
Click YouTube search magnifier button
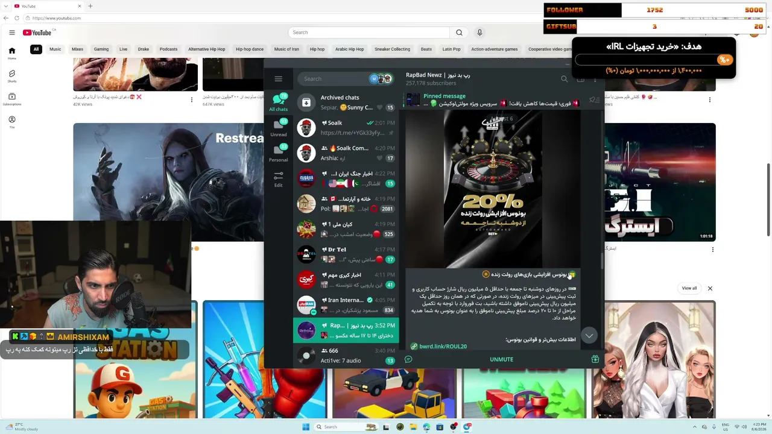[x=459, y=33]
